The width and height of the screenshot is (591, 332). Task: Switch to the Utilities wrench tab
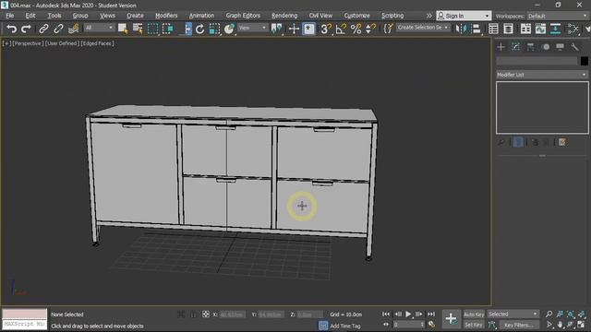click(574, 47)
